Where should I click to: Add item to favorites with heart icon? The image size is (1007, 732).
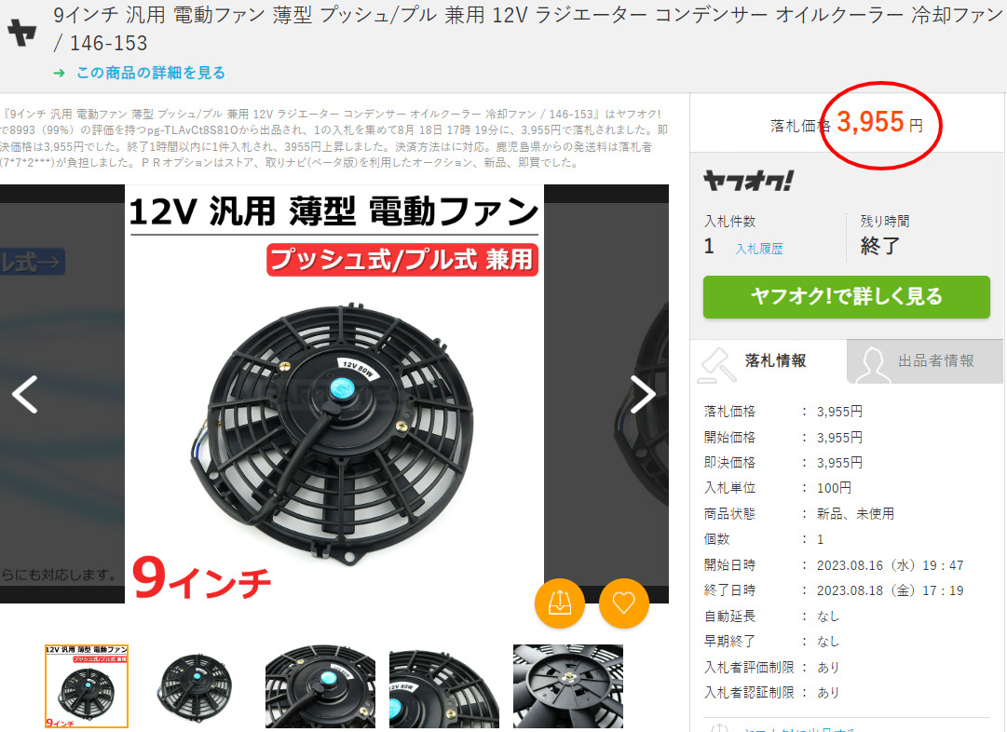click(x=623, y=603)
